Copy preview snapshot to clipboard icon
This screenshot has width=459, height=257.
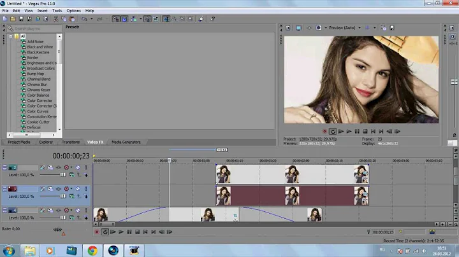pyautogui.click(x=384, y=28)
